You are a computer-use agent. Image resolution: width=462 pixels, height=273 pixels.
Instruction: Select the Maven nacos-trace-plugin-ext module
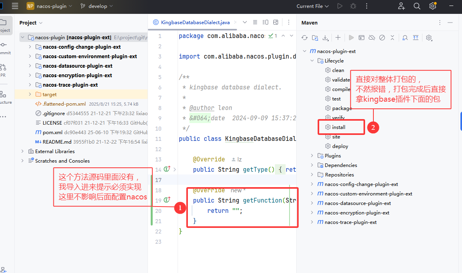(x=350, y=222)
